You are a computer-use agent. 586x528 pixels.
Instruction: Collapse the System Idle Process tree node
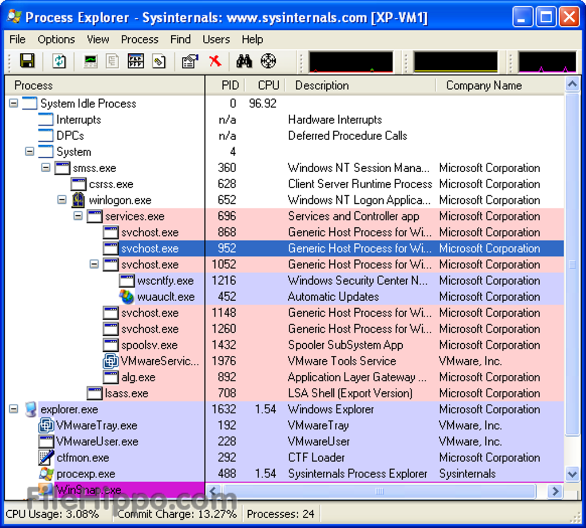coord(14,104)
